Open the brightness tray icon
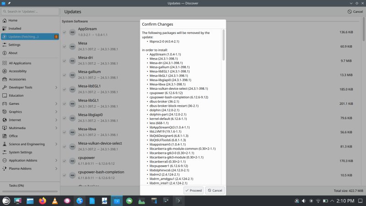Viewport: 366px width, 206px height. coord(311,201)
